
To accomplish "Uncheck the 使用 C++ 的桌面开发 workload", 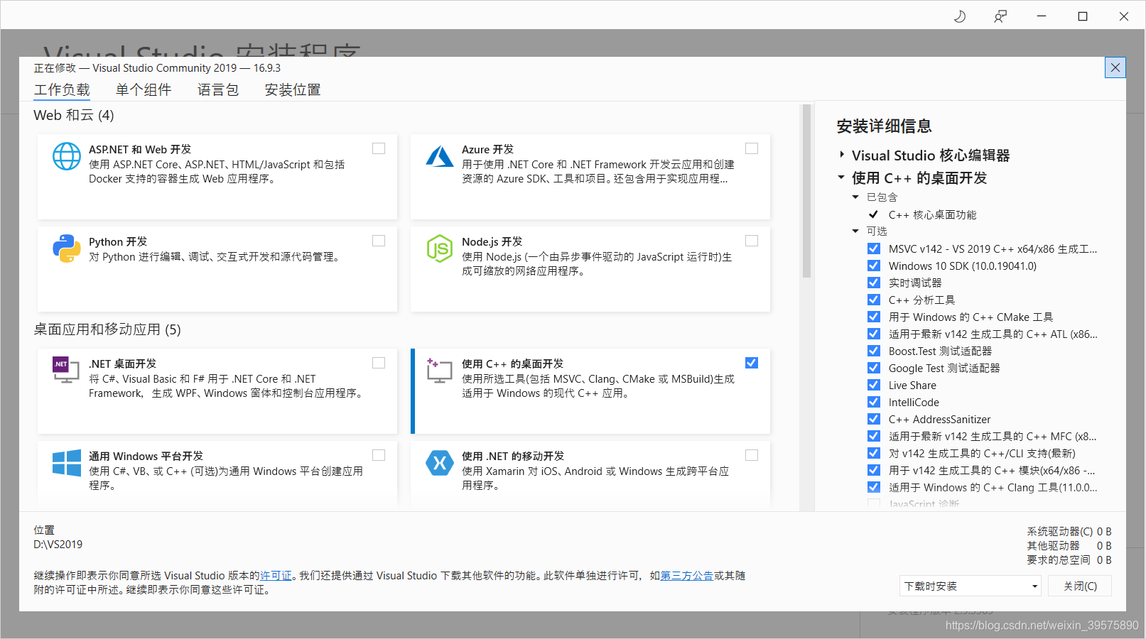I will point(752,363).
